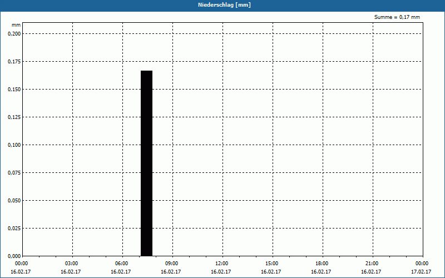Pick the 0,125 y-axis value

14,117
